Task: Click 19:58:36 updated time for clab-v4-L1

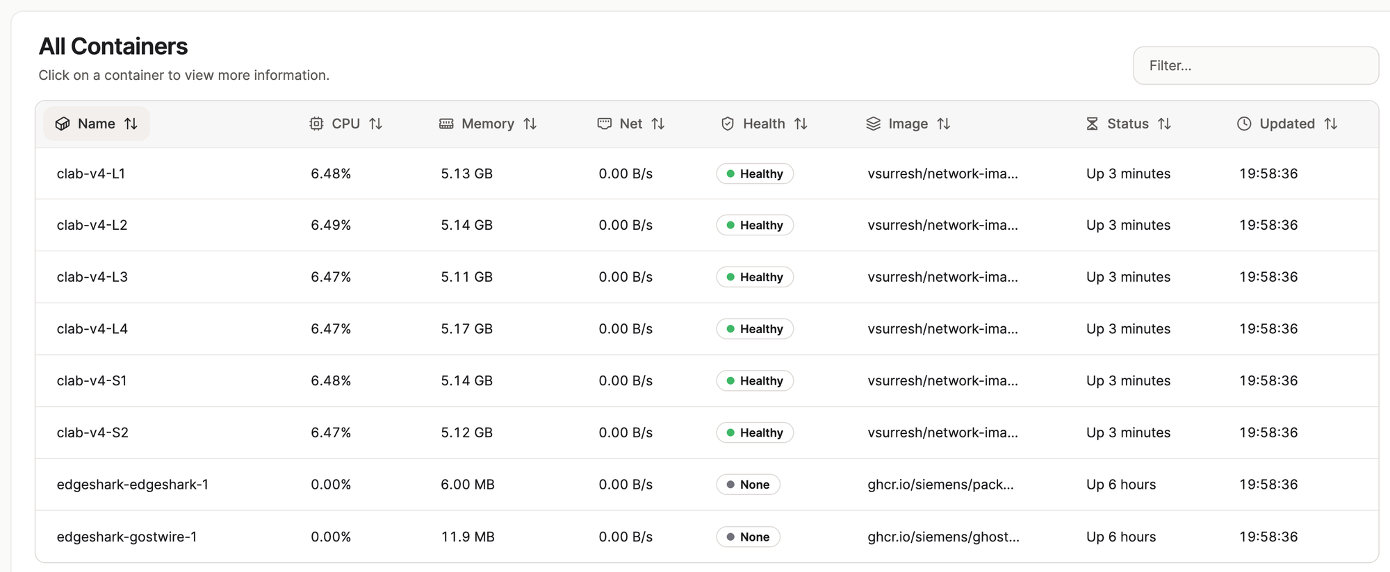Action: (x=1268, y=174)
